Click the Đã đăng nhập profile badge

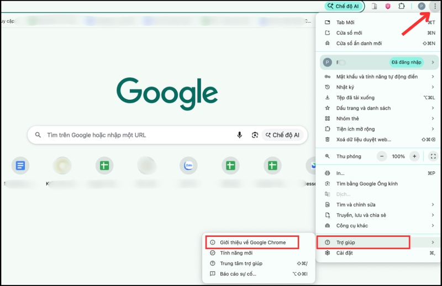tap(406, 62)
